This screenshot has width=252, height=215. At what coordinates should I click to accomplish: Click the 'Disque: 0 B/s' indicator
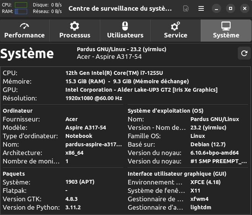click(47, 5)
